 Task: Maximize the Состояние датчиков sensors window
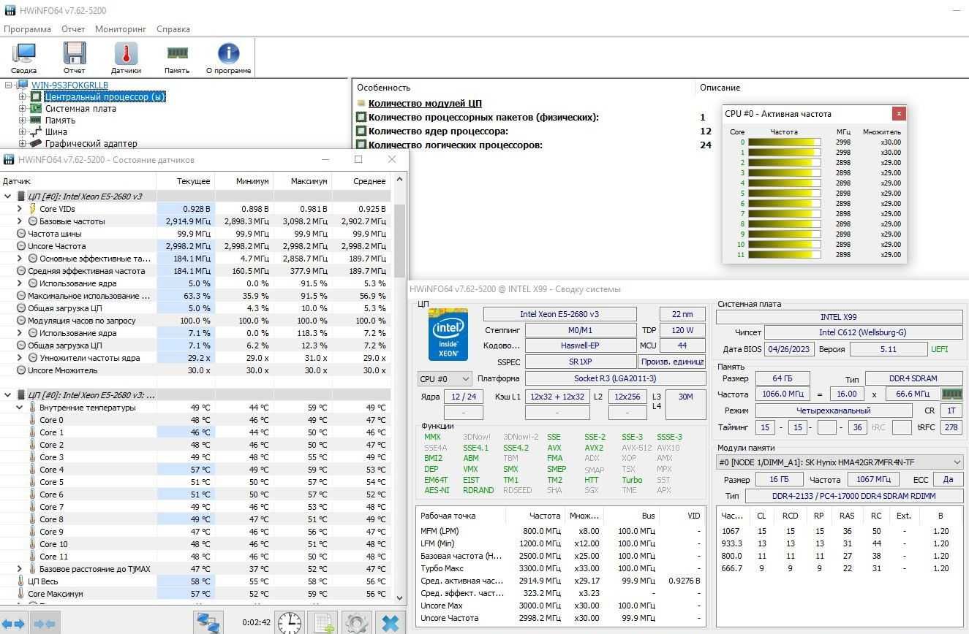pyautogui.click(x=358, y=159)
